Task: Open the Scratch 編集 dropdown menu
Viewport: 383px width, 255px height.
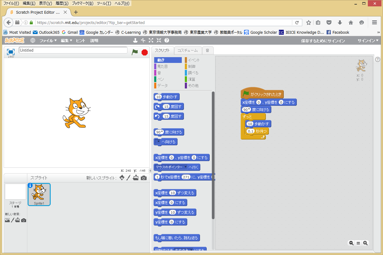Action: (66, 40)
